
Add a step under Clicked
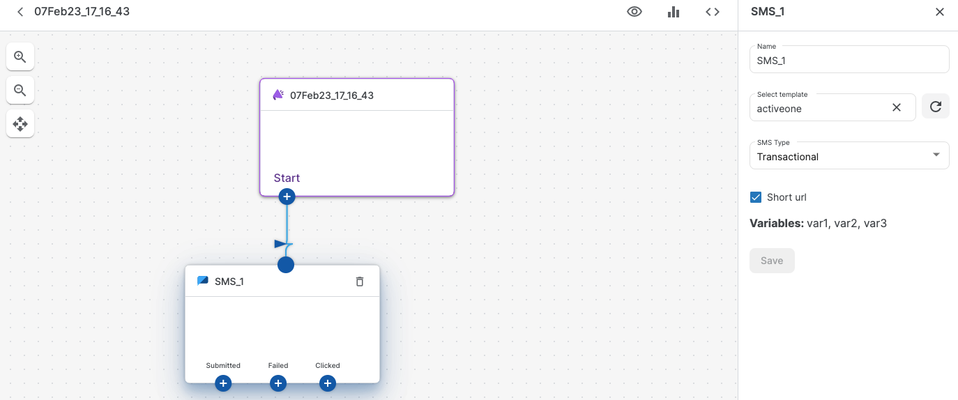coord(328,383)
